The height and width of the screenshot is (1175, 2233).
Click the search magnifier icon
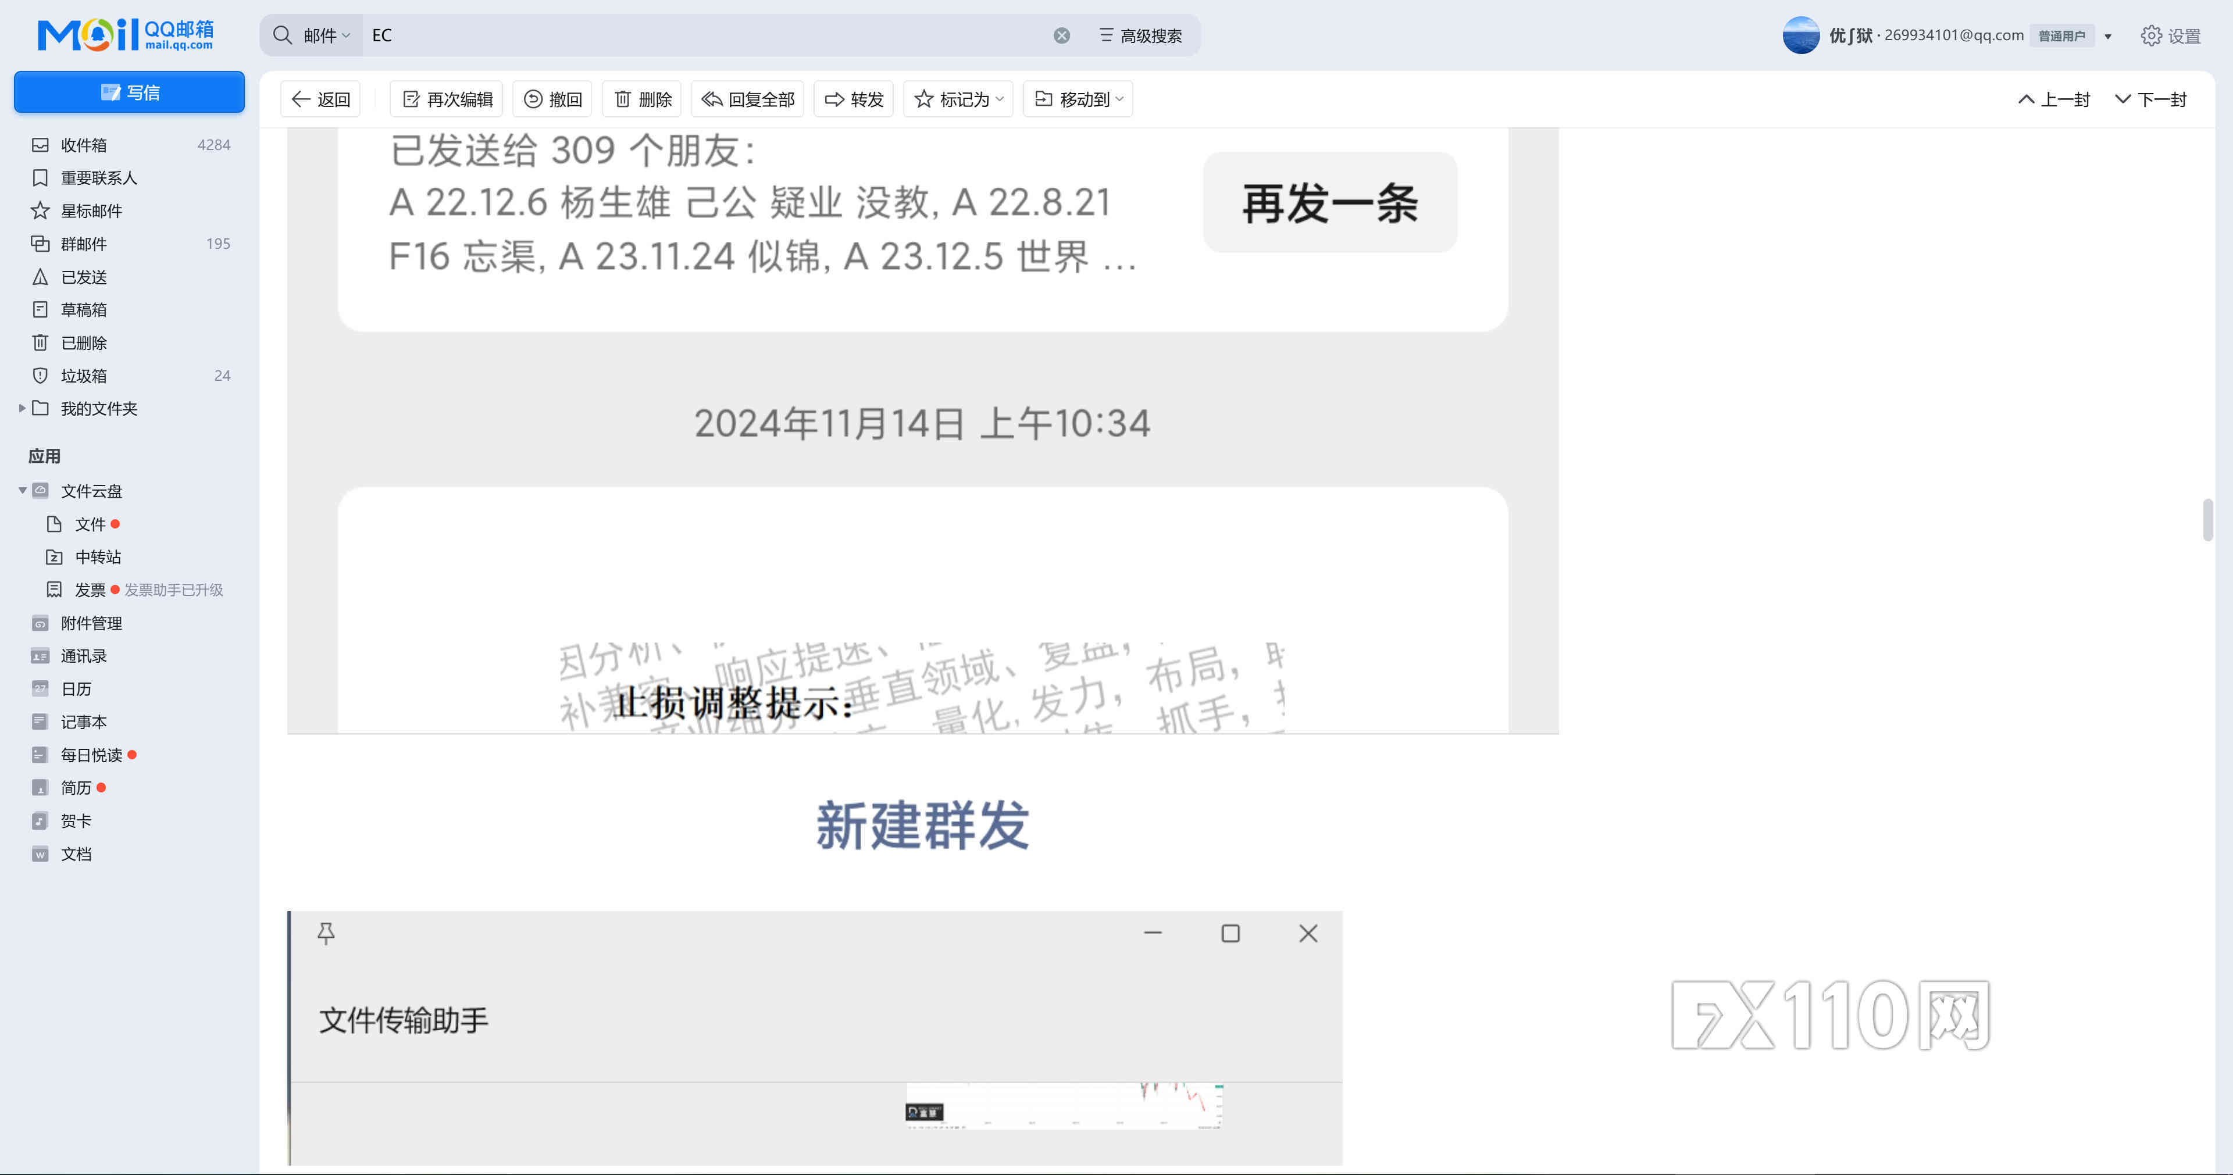[283, 35]
